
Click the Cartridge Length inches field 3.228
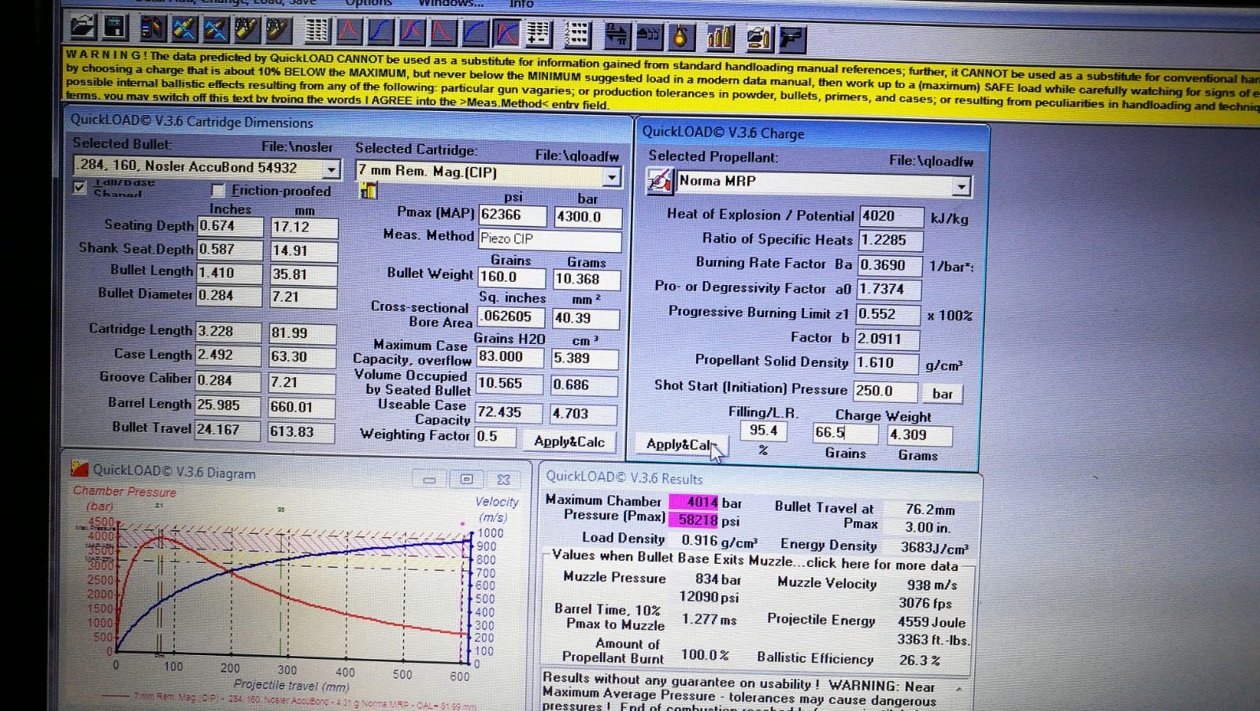(x=228, y=331)
